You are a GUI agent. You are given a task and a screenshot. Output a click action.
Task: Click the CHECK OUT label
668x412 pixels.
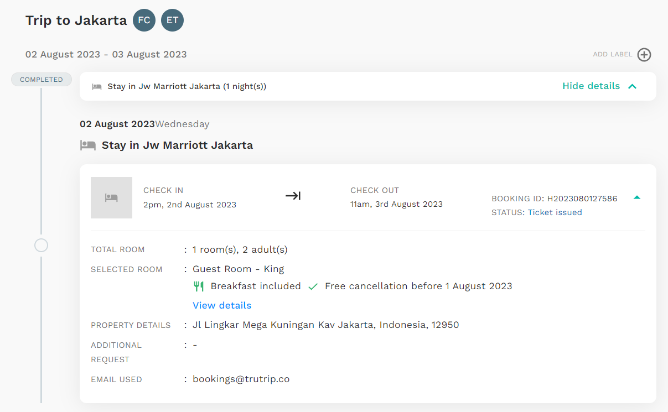coord(375,190)
